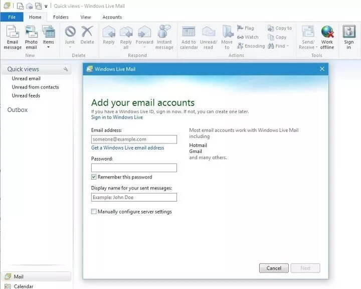Select Unread email quick view
Viewport: 361px width, 289px height.
point(26,78)
